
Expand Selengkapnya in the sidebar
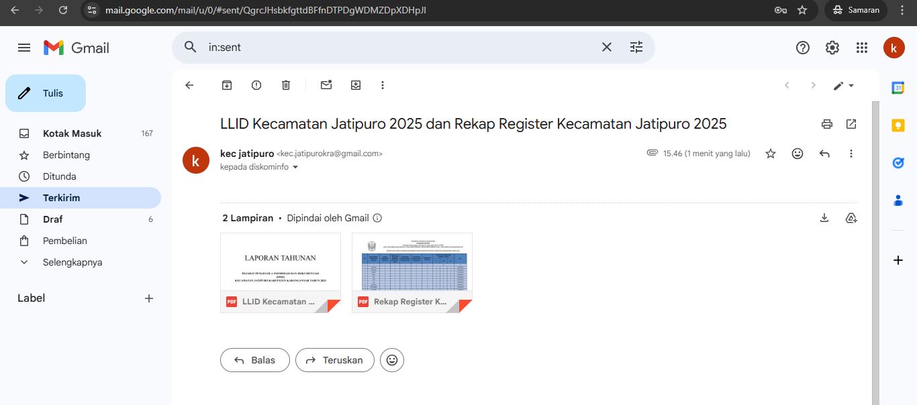(73, 262)
